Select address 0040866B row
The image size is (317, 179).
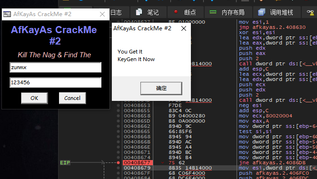[x=137, y=142]
